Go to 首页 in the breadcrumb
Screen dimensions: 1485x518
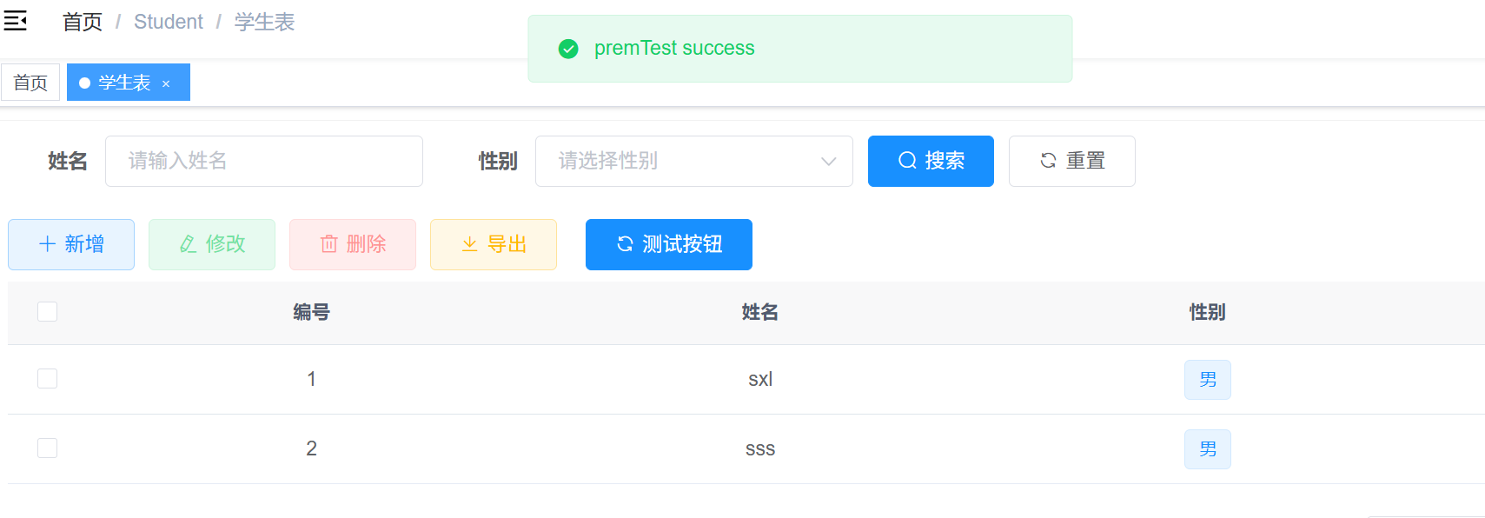tap(83, 22)
